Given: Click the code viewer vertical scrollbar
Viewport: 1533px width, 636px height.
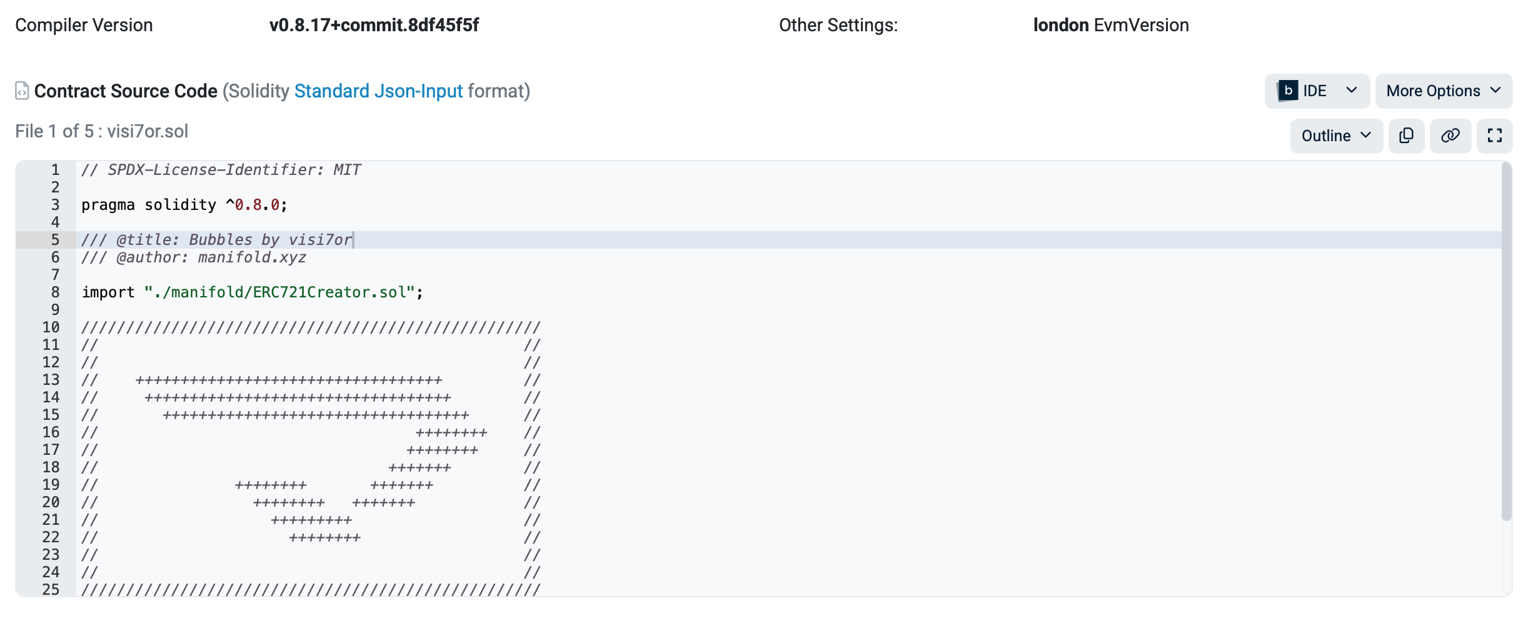Looking at the screenshot, I should pyautogui.click(x=1506, y=340).
